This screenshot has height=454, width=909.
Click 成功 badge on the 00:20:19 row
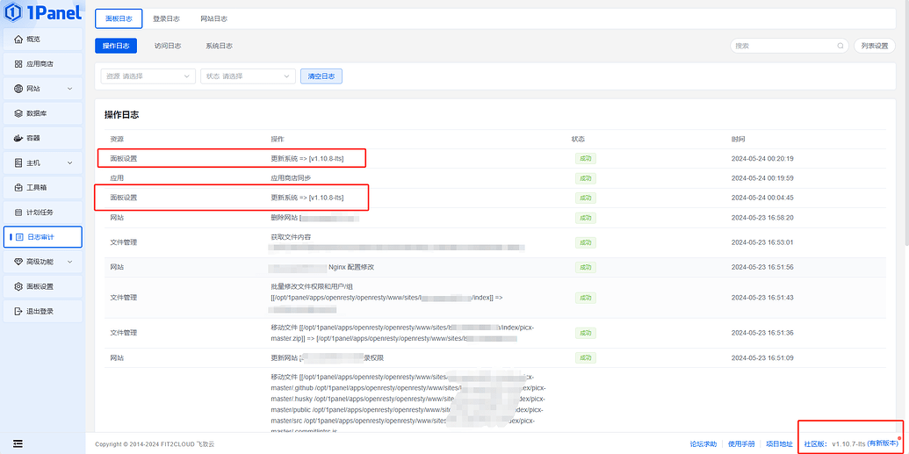(x=586, y=158)
